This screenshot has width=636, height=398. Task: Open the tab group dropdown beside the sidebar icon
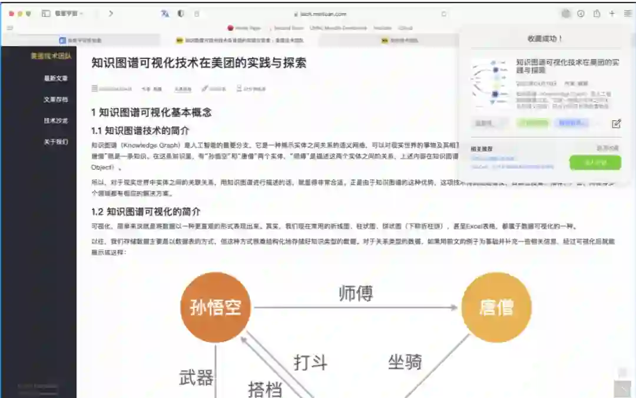coord(69,14)
